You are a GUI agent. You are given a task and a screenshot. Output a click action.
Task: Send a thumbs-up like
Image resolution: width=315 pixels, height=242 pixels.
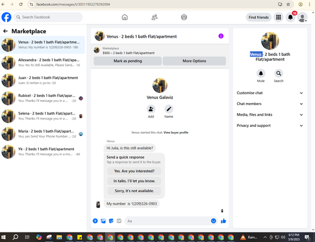(224, 221)
